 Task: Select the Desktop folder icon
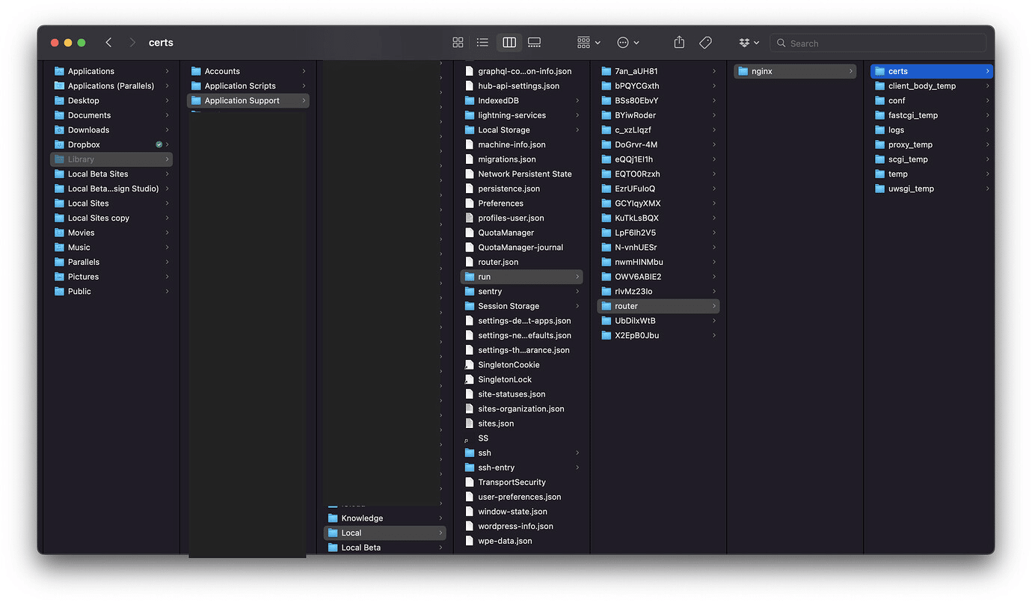tap(60, 100)
